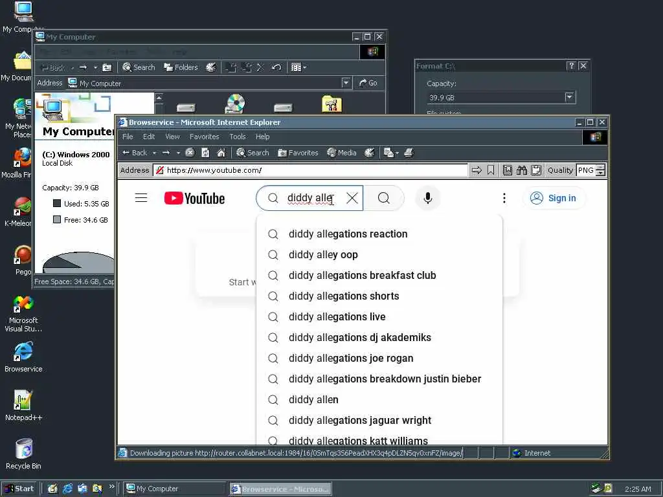Open Microsoft Visual Studio desktop shortcut

23,314
